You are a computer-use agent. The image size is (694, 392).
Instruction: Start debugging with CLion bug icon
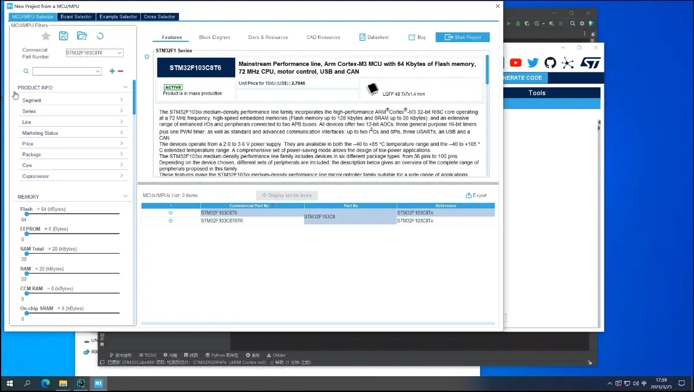coord(518,24)
